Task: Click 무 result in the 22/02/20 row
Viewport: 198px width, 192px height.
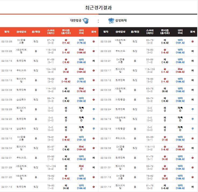Action: pos(94,119)
